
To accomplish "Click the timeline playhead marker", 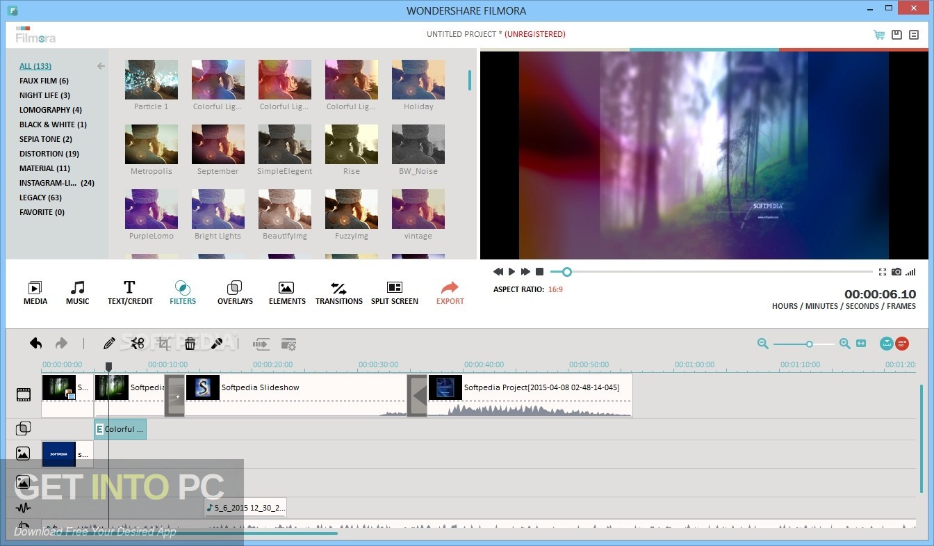I will 108,366.
